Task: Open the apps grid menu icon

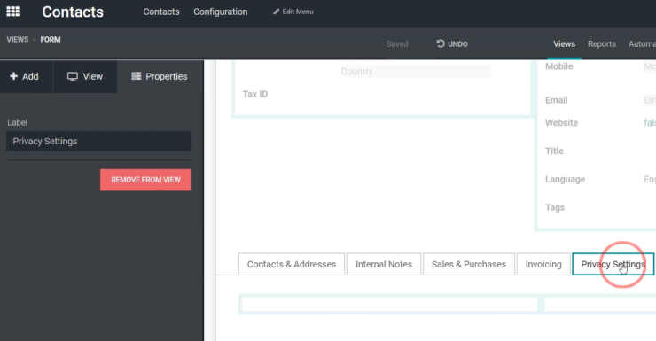Action: (13, 12)
